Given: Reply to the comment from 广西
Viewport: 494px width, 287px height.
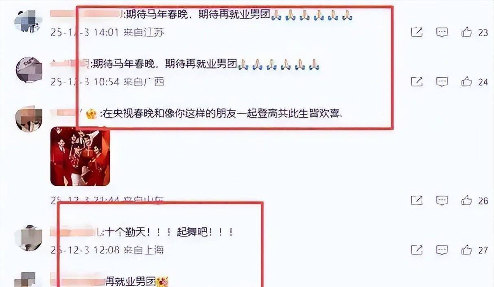Looking at the screenshot, I should click(442, 82).
